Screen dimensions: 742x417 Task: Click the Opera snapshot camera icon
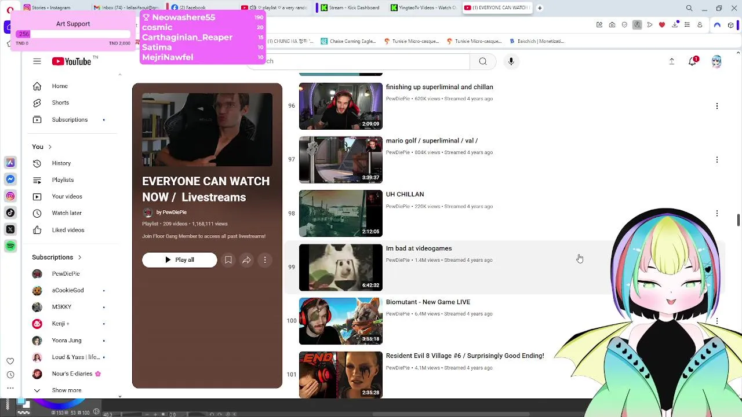612,25
